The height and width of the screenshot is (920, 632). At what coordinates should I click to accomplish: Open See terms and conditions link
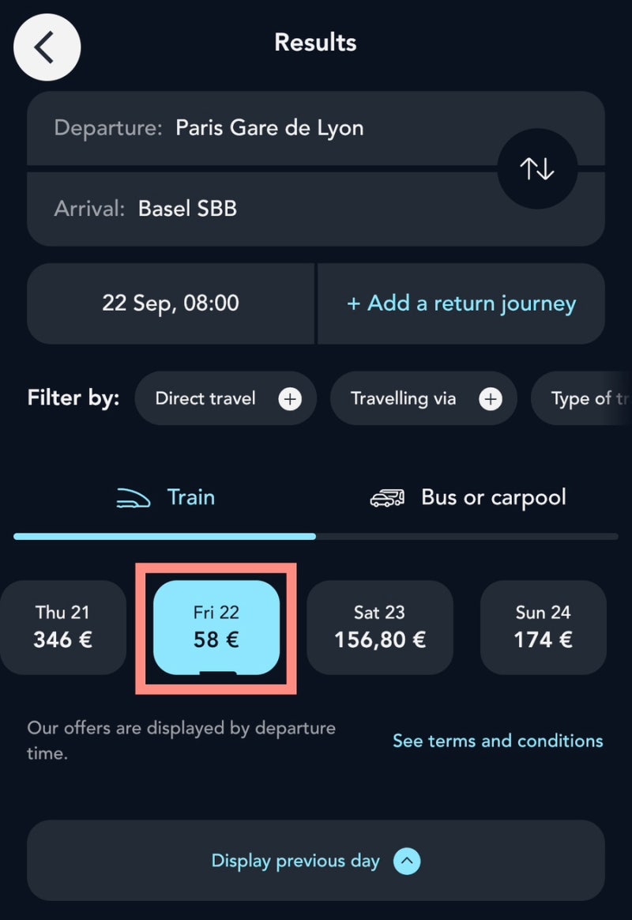498,741
